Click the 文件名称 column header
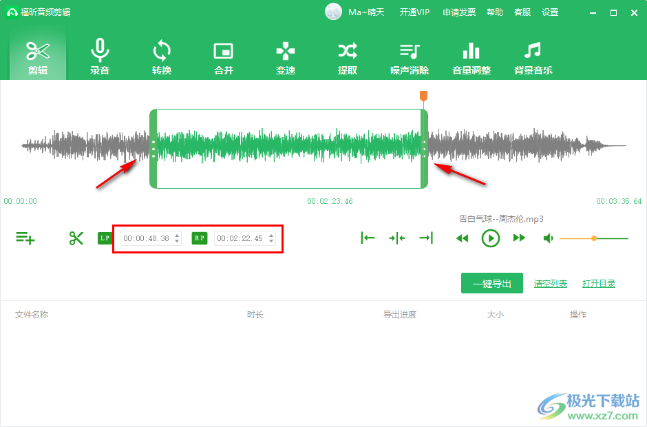 (x=32, y=315)
